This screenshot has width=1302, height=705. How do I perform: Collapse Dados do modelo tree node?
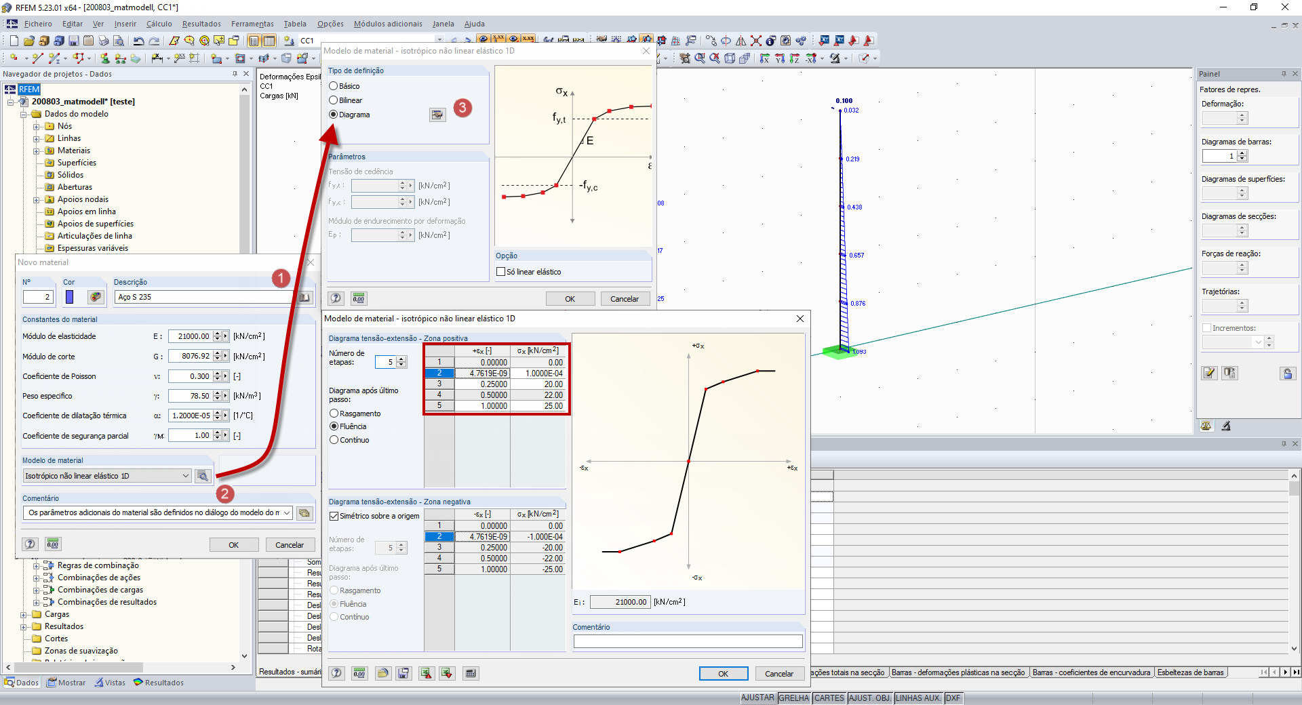point(24,114)
